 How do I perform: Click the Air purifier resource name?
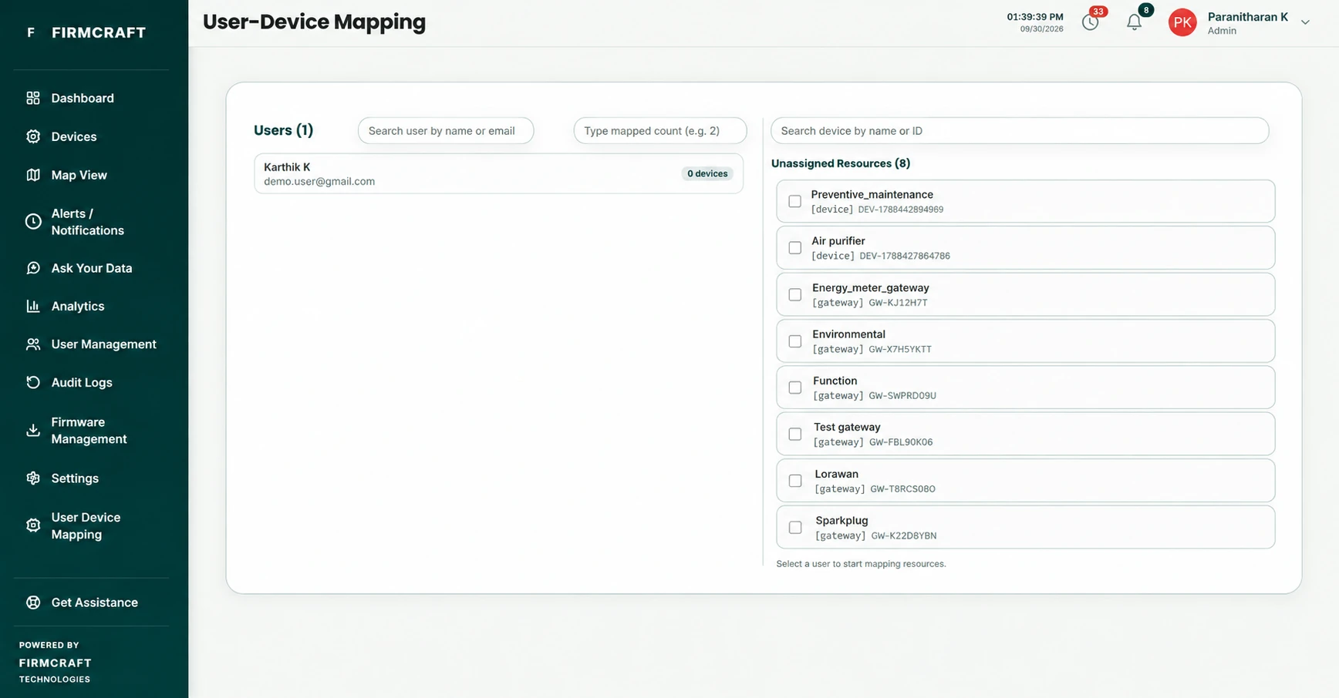pos(838,241)
